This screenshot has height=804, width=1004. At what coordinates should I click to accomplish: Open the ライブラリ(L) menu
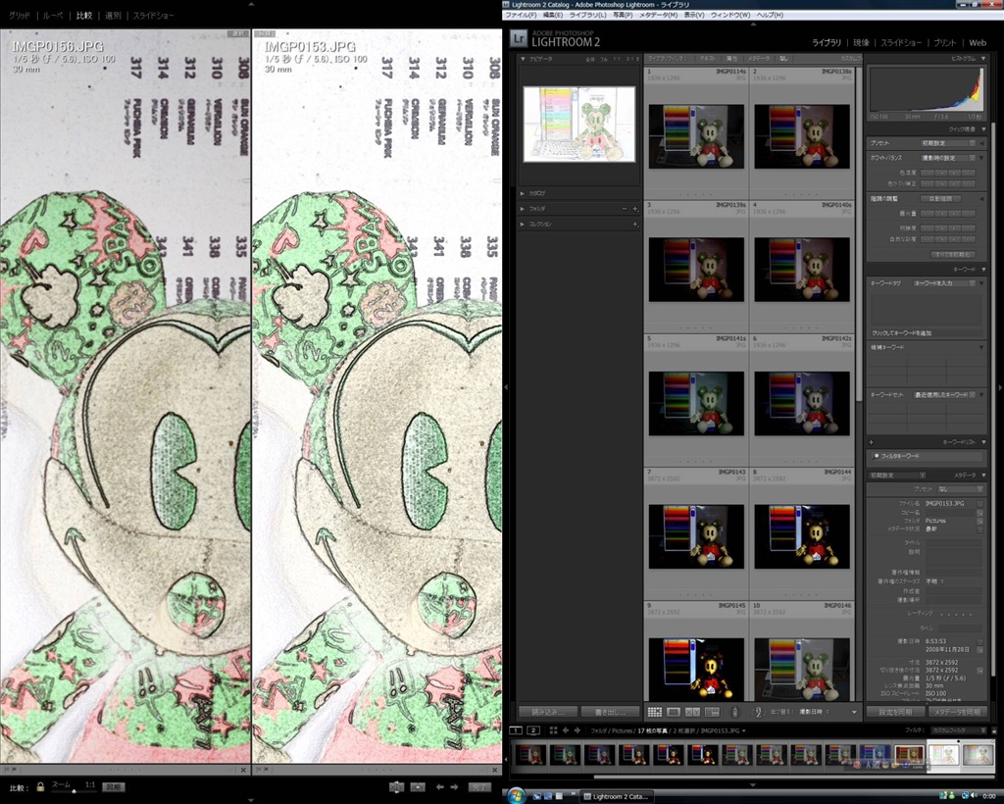tap(587, 15)
